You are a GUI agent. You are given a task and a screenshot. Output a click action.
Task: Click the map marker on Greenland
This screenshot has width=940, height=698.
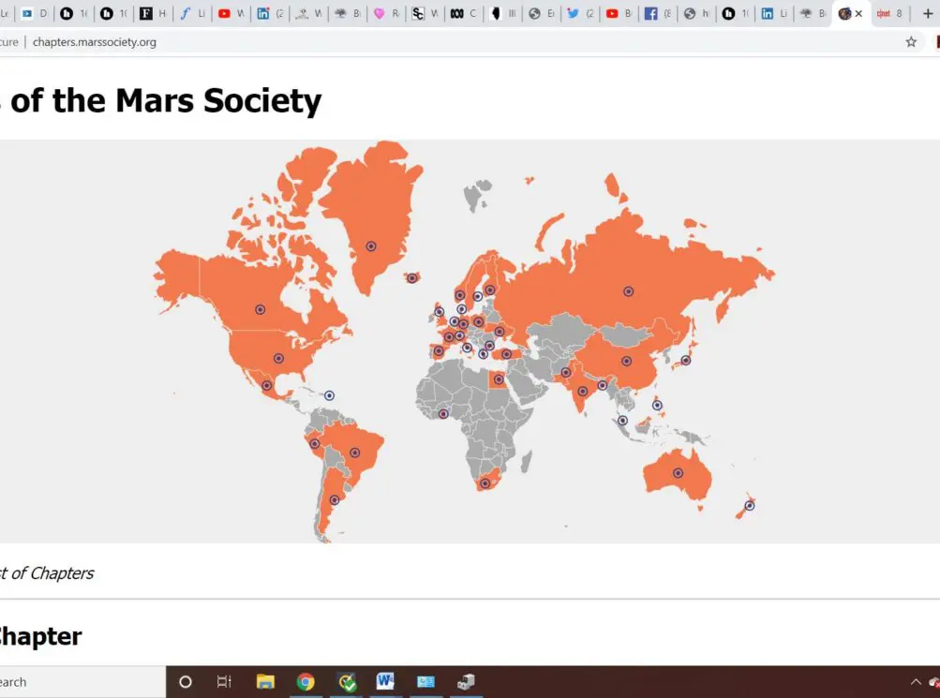(x=371, y=246)
